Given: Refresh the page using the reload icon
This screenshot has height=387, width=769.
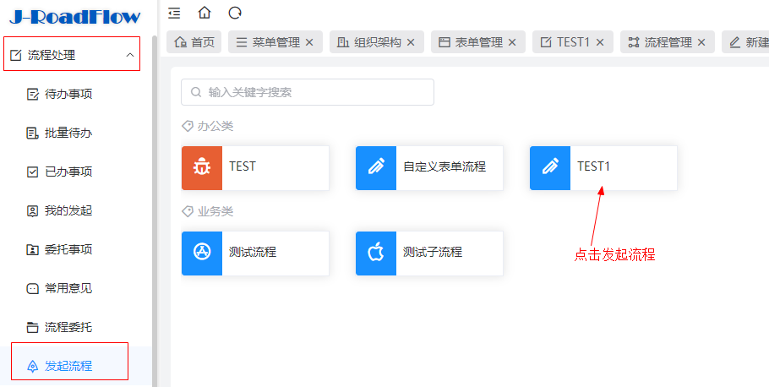Looking at the screenshot, I should tap(235, 13).
